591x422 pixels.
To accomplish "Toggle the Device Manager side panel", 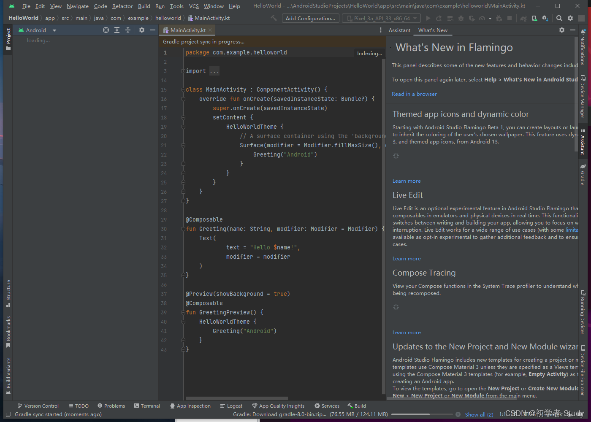I will point(583,96).
